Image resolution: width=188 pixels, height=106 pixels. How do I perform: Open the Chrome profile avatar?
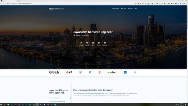tap(184, 4)
